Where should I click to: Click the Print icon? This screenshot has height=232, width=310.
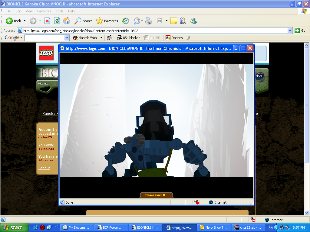tap(149, 21)
